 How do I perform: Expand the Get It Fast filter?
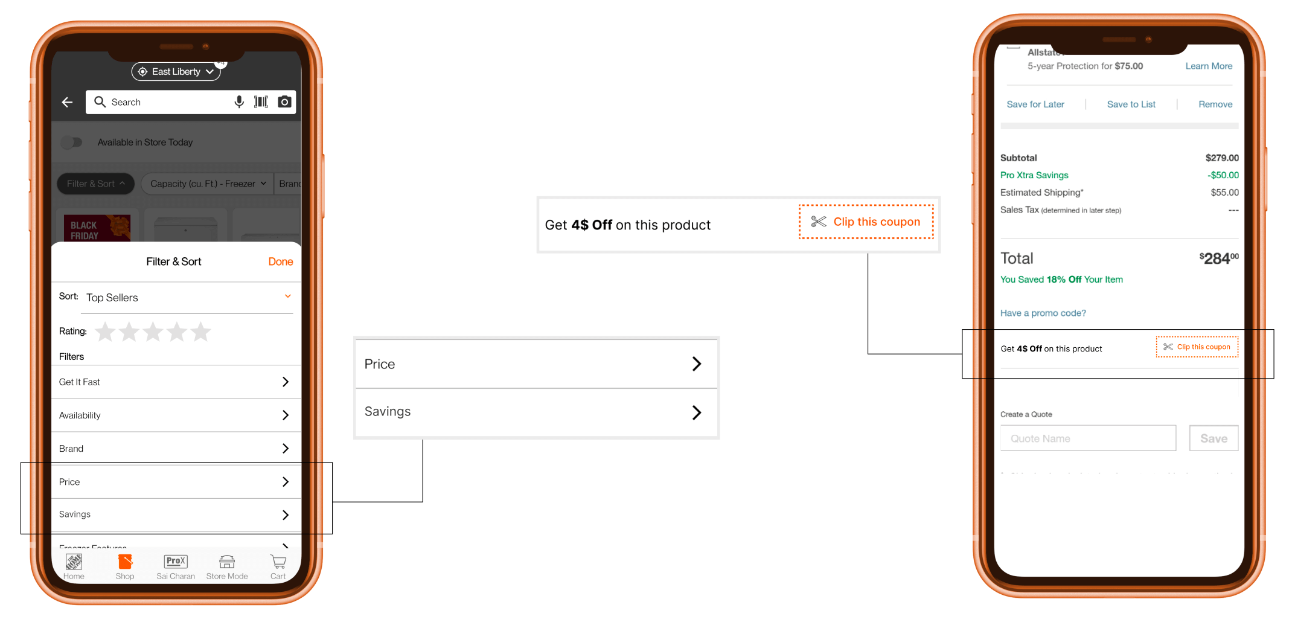(176, 382)
